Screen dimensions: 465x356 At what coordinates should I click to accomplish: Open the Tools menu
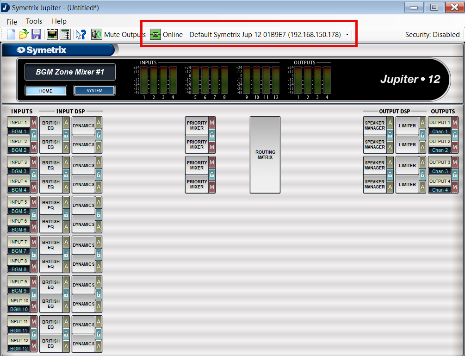(34, 21)
